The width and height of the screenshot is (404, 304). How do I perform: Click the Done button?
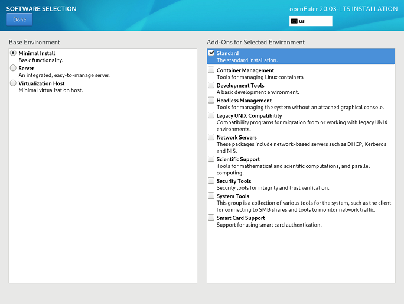click(x=19, y=20)
